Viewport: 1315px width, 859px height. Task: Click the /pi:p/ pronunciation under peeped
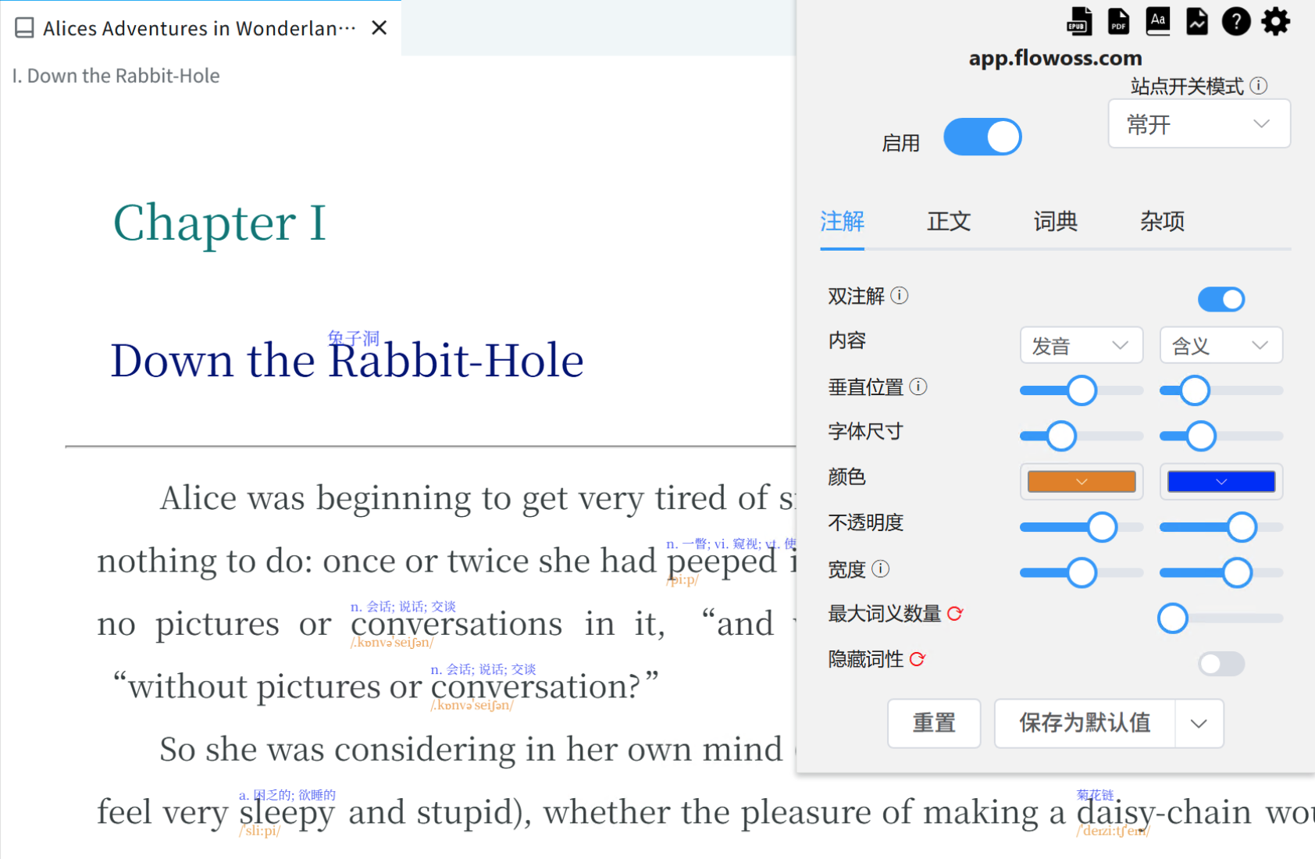point(682,580)
